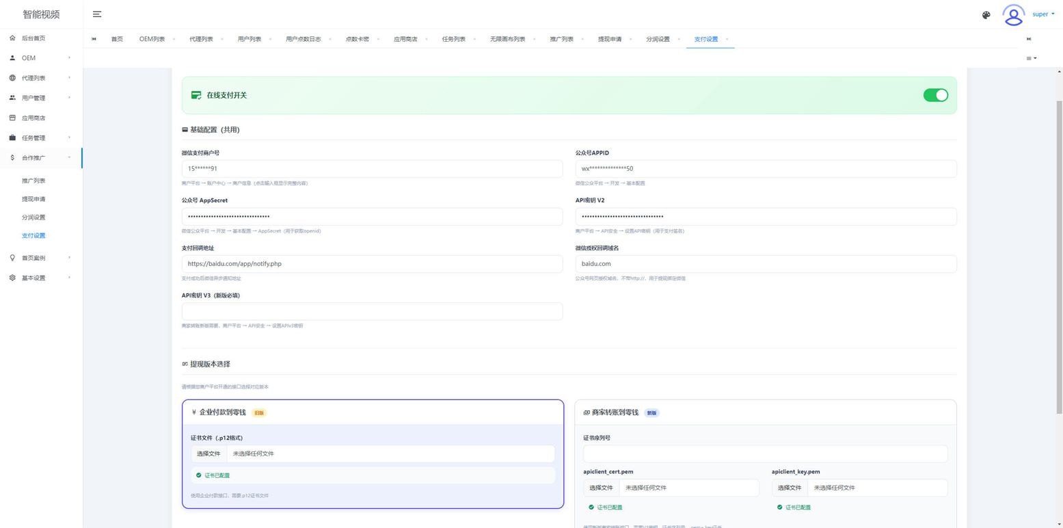Viewport: 1063px width, 528px height.
Task: Choose file for apiclient_cert.pem
Action: pyautogui.click(x=601, y=488)
